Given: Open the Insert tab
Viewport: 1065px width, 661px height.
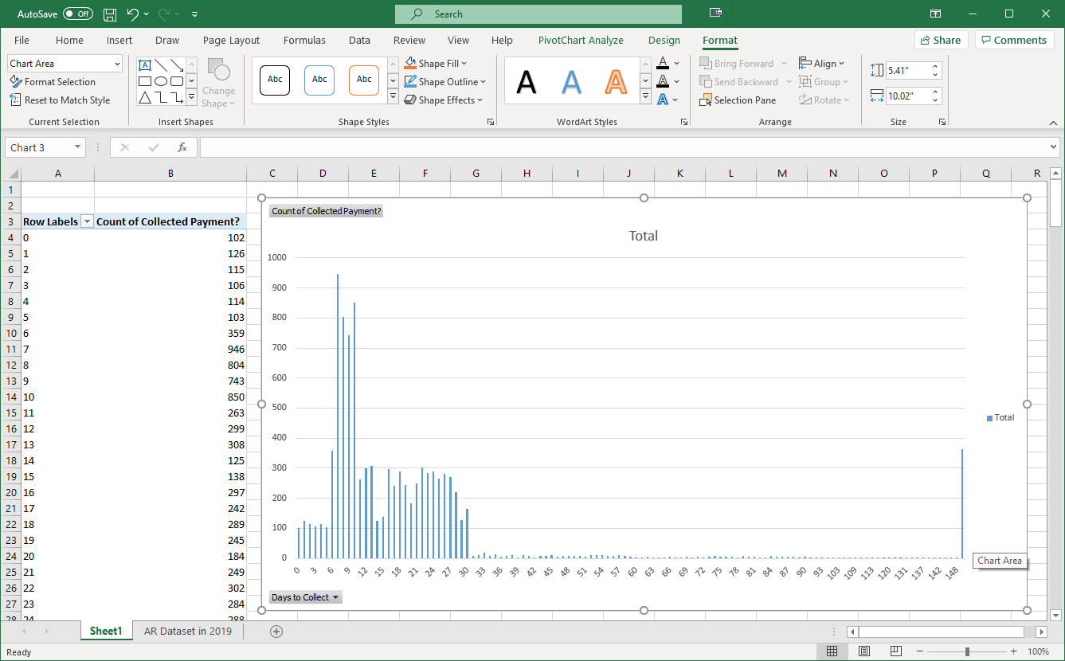Looking at the screenshot, I should click(x=119, y=40).
